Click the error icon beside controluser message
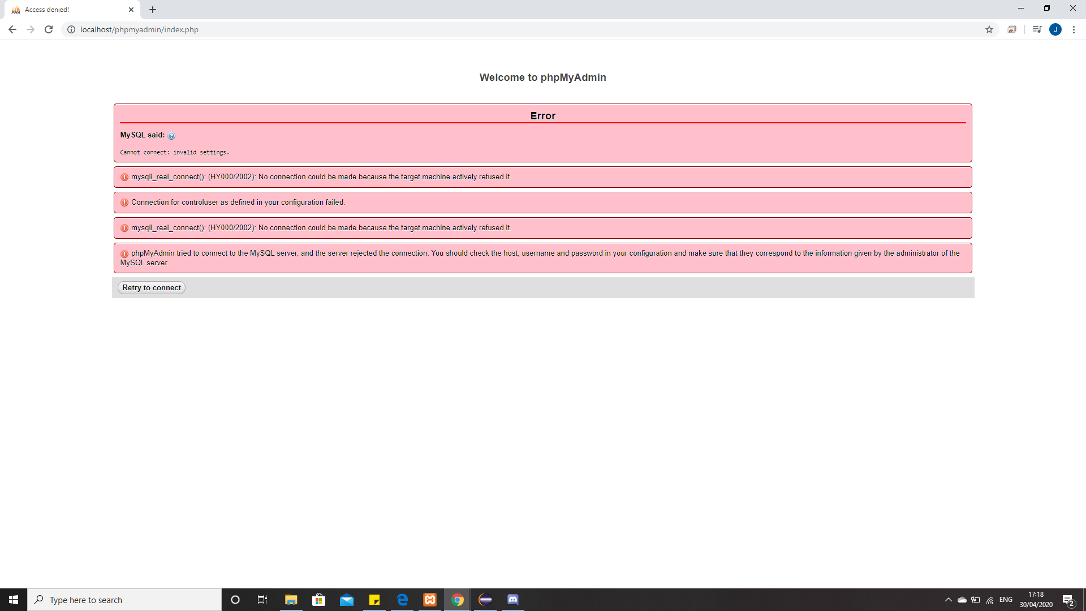This screenshot has height=611, width=1086. click(x=124, y=203)
